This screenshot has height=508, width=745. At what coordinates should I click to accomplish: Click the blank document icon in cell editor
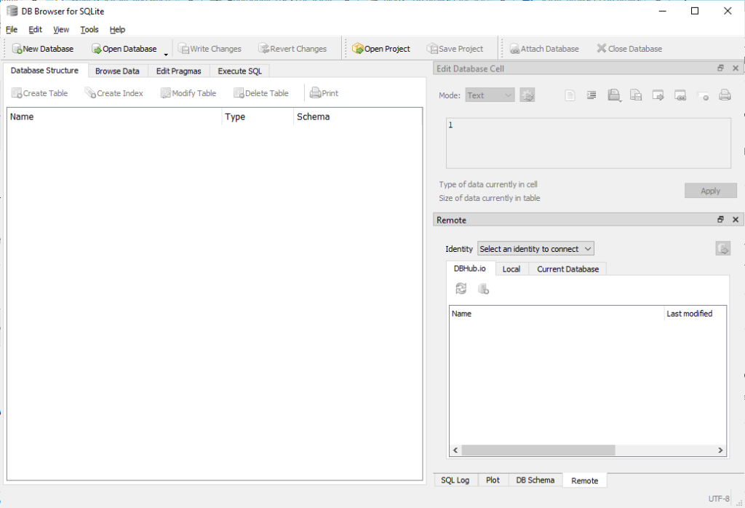[570, 95]
